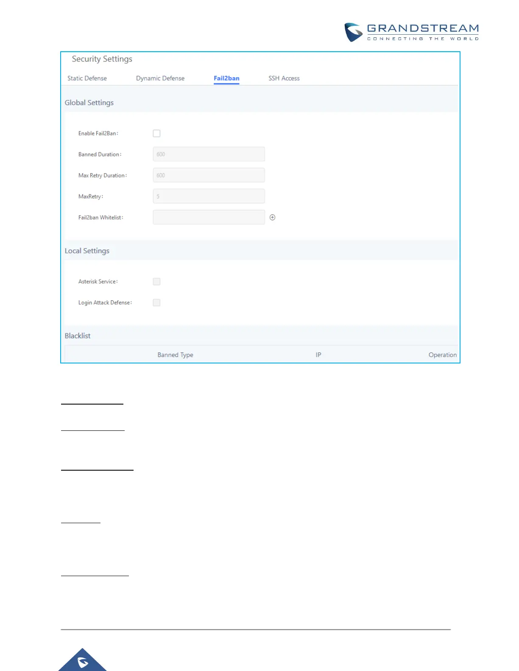The image size is (519, 671).
Task: Click the Enable Fail2Ban label
Action: [x=98, y=133]
